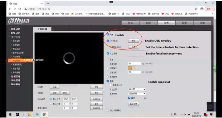
Task: Open Chrome from the taskbar
Action: point(44,114)
